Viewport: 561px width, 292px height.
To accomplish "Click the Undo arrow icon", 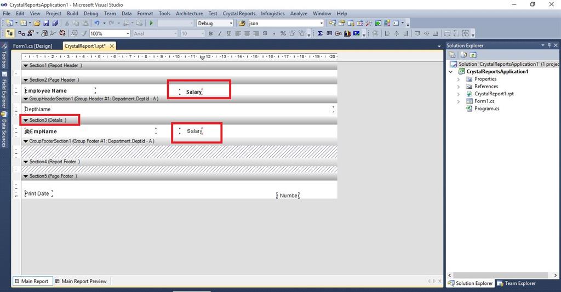I will pyautogui.click(x=96, y=23).
